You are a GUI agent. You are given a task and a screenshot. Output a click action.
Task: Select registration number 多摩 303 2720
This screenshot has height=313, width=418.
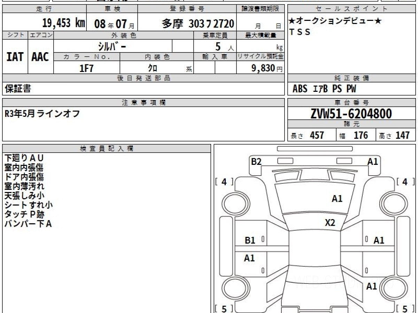(198, 24)
